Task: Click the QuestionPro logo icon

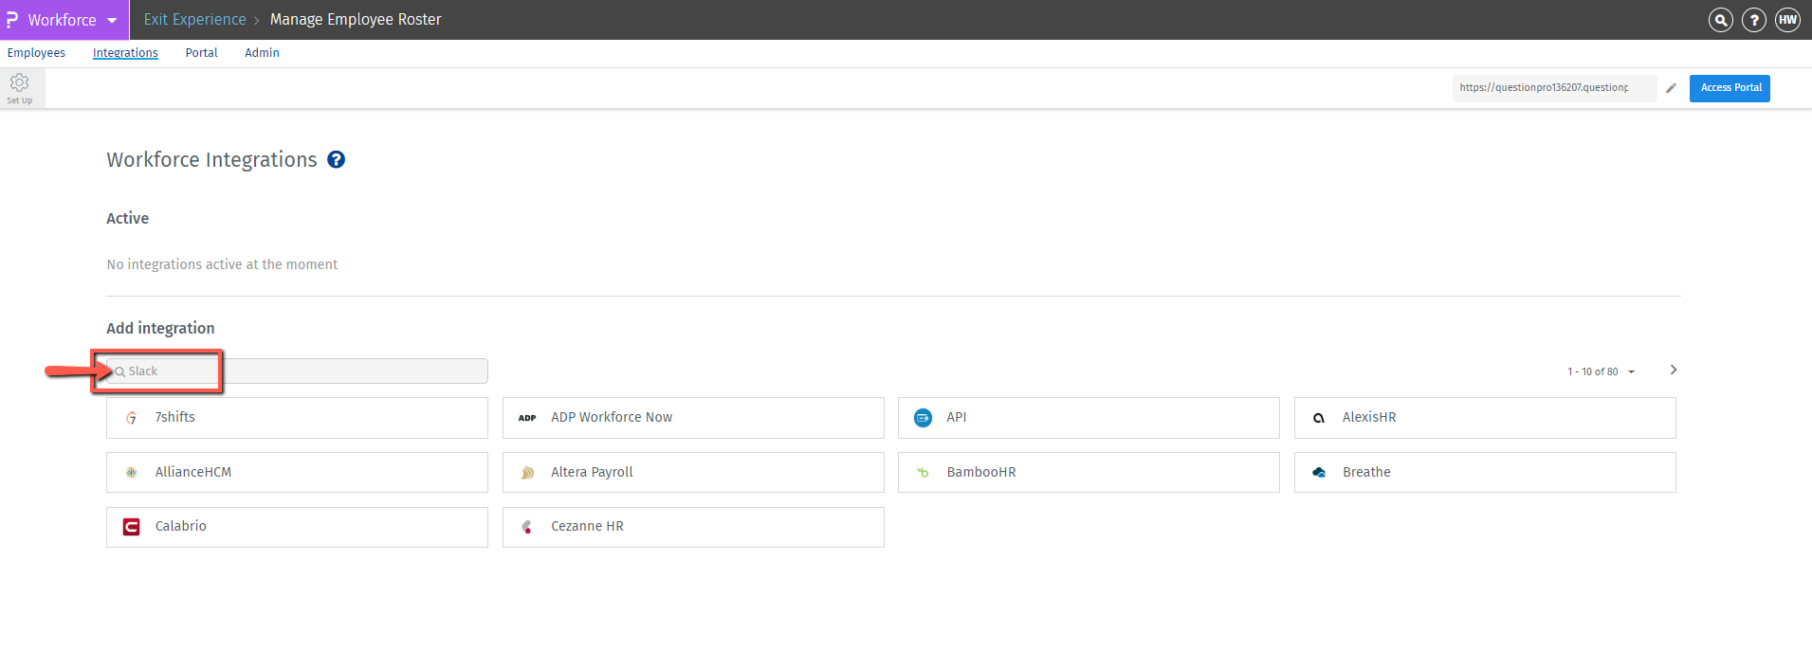Action: 12,20
